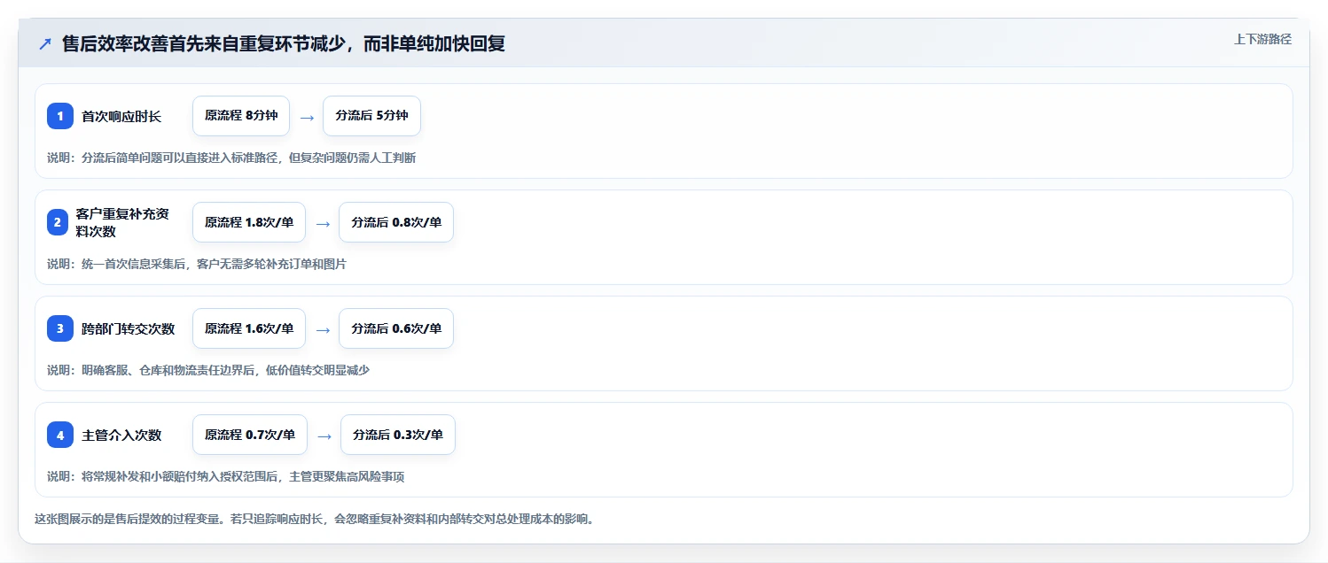
Task: Click the arrow between 8分钟 and 5分钟
Action: [307, 117]
